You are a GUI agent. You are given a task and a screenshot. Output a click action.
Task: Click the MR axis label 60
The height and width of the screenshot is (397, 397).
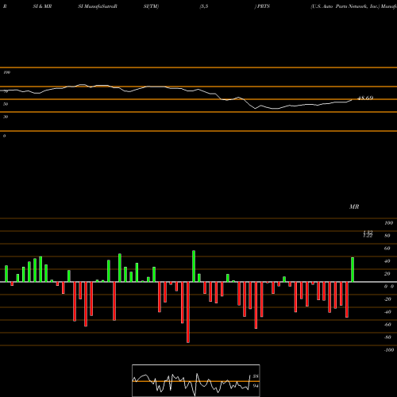click(387, 249)
